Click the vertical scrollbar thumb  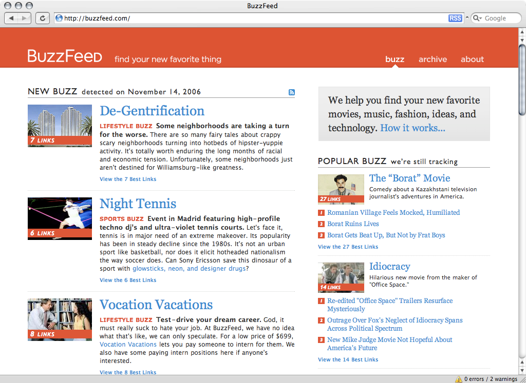pos(522,79)
